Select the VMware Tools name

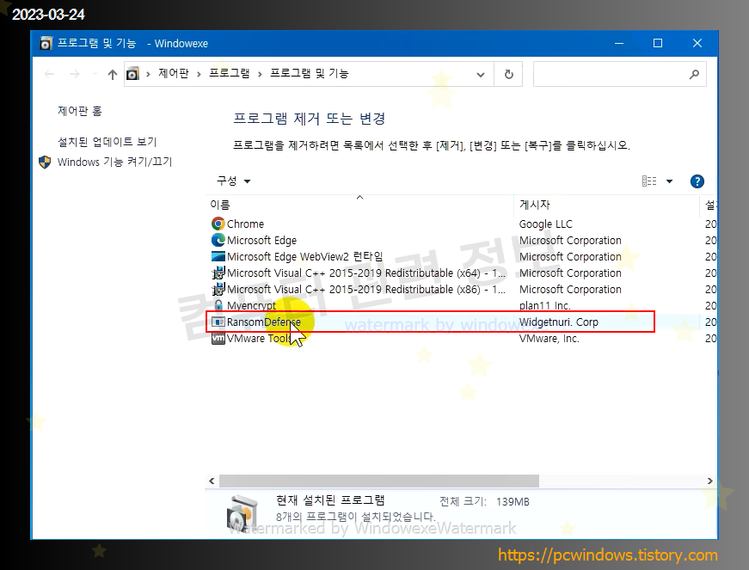(x=259, y=339)
